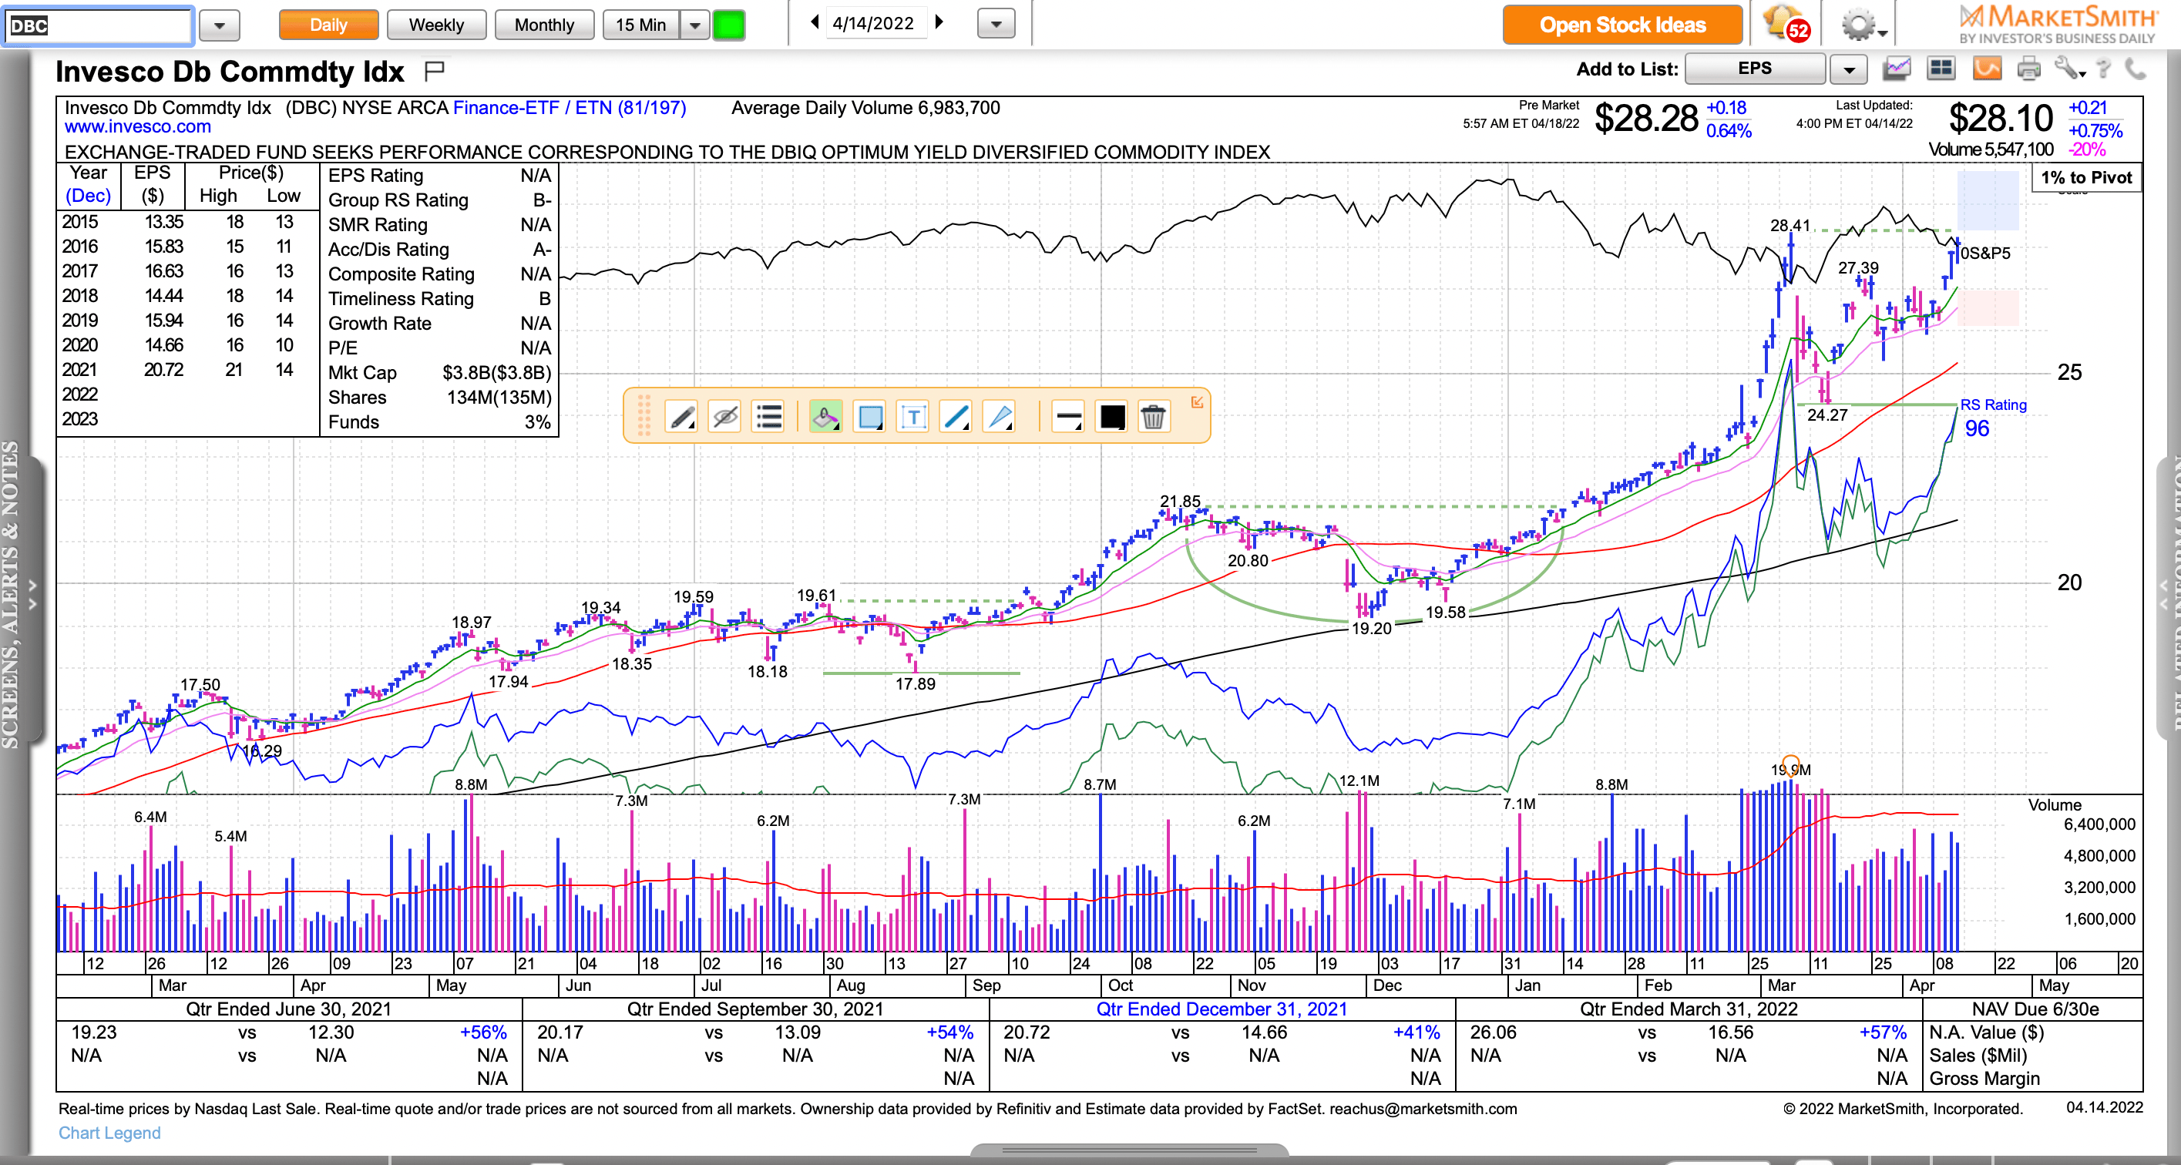2181x1165 pixels.
Task: Click the MarketSmith logo
Action: (2058, 24)
